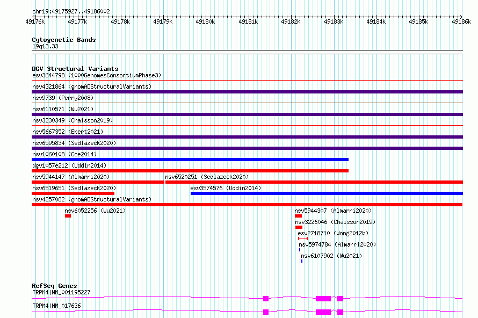Click the widest exon of TRPM4|NM_001195227
This screenshot has height=318, width=478.
tap(323, 299)
